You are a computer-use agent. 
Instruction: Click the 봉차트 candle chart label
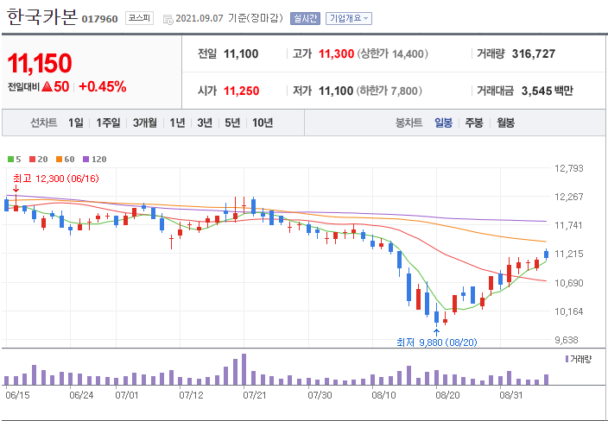point(408,123)
